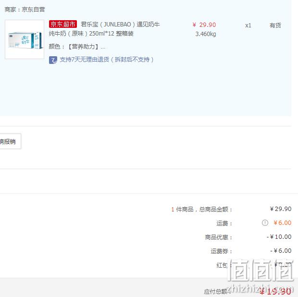
Task: Click the 商品优惠 discount amount -¥10.00
Action: point(279,237)
